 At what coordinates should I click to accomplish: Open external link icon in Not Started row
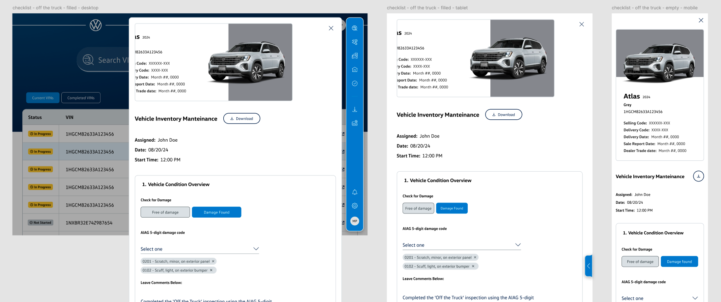343,223
